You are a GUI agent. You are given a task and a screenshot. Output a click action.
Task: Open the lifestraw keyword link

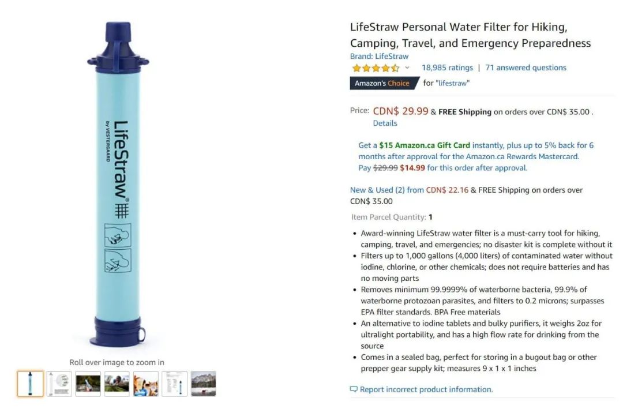click(453, 83)
